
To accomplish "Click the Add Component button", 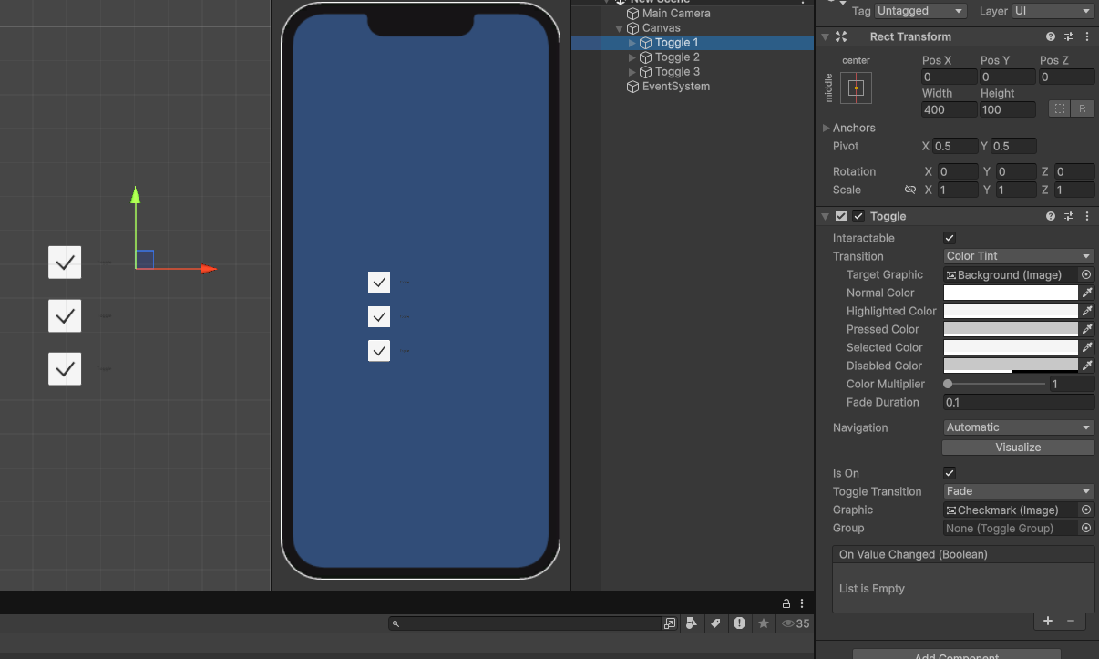I will tap(957, 654).
